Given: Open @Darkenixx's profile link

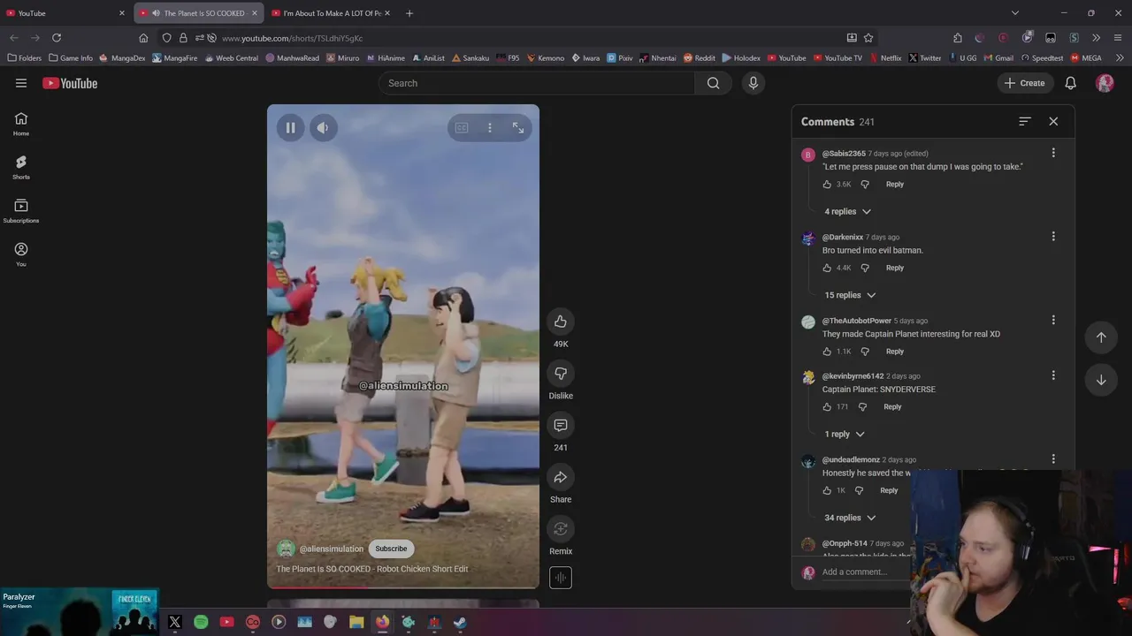Looking at the screenshot, I should tap(843, 237).
